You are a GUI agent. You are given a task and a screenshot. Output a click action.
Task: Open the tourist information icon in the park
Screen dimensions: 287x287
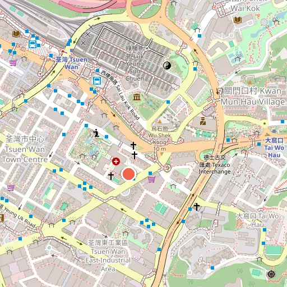click(x=96, y=133)
